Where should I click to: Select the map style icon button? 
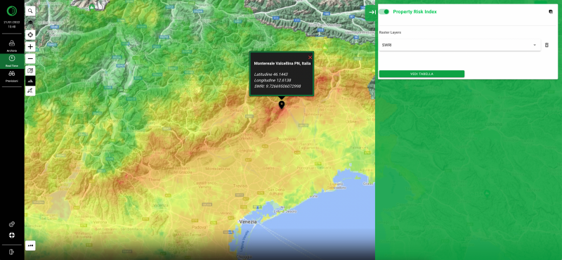click(x=30, y=70)
